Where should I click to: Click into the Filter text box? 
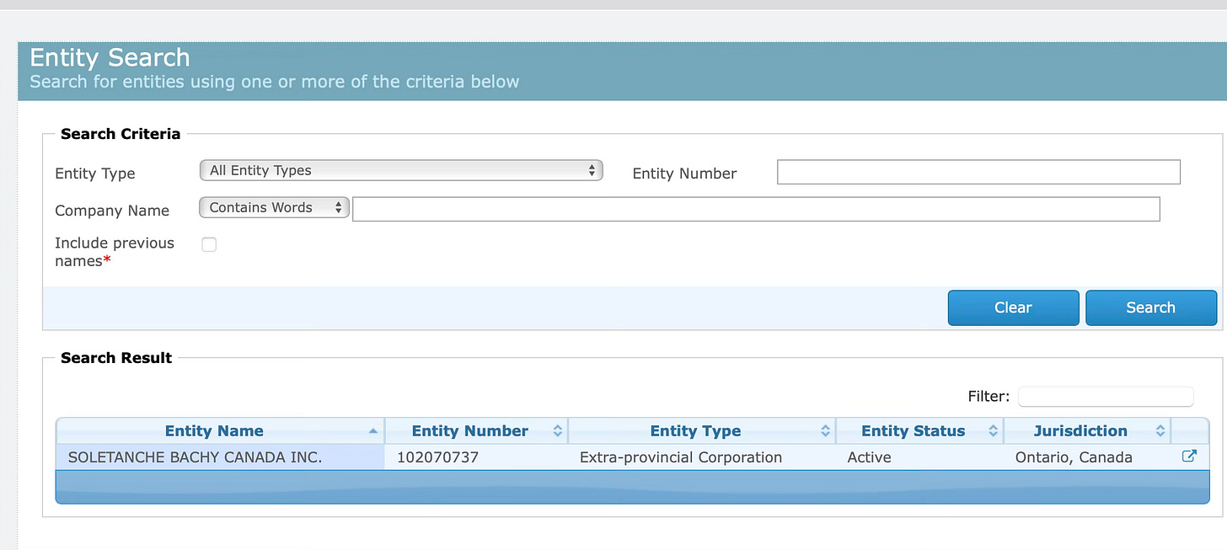(x=1106, y=396)
